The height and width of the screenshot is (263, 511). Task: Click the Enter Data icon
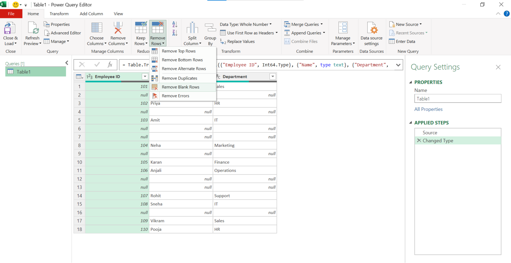click(x=392, y=42)
